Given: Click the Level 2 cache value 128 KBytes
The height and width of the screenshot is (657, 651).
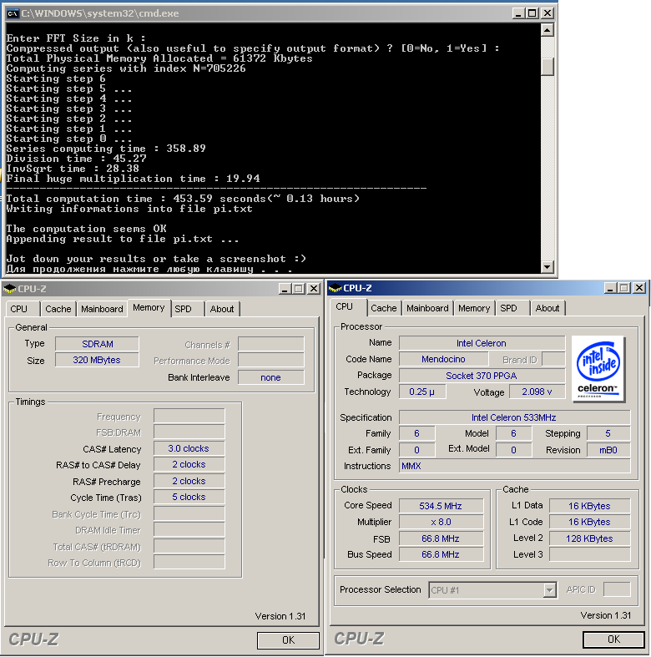Looking at the screenshot, I should 590,538.
